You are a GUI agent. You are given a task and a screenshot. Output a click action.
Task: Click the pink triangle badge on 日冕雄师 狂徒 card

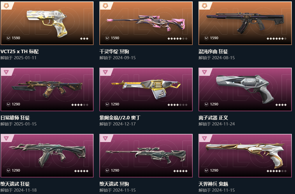point(6,72)
